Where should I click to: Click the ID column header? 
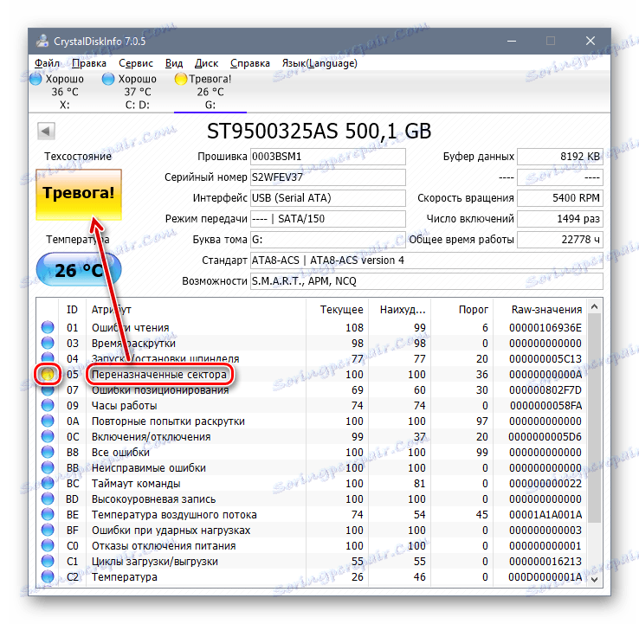point(72,310)
